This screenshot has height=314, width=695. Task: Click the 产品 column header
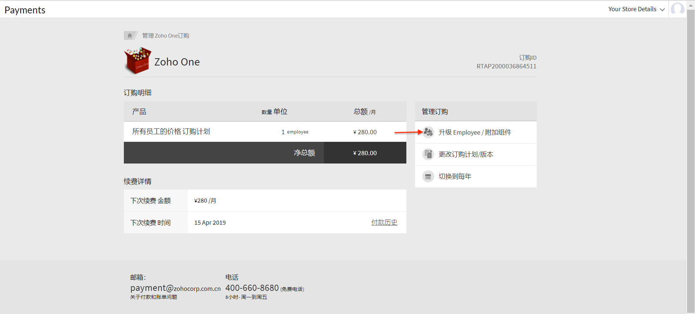(x=139, y=112)
